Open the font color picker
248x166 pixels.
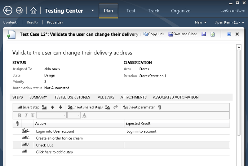[84, 116]
